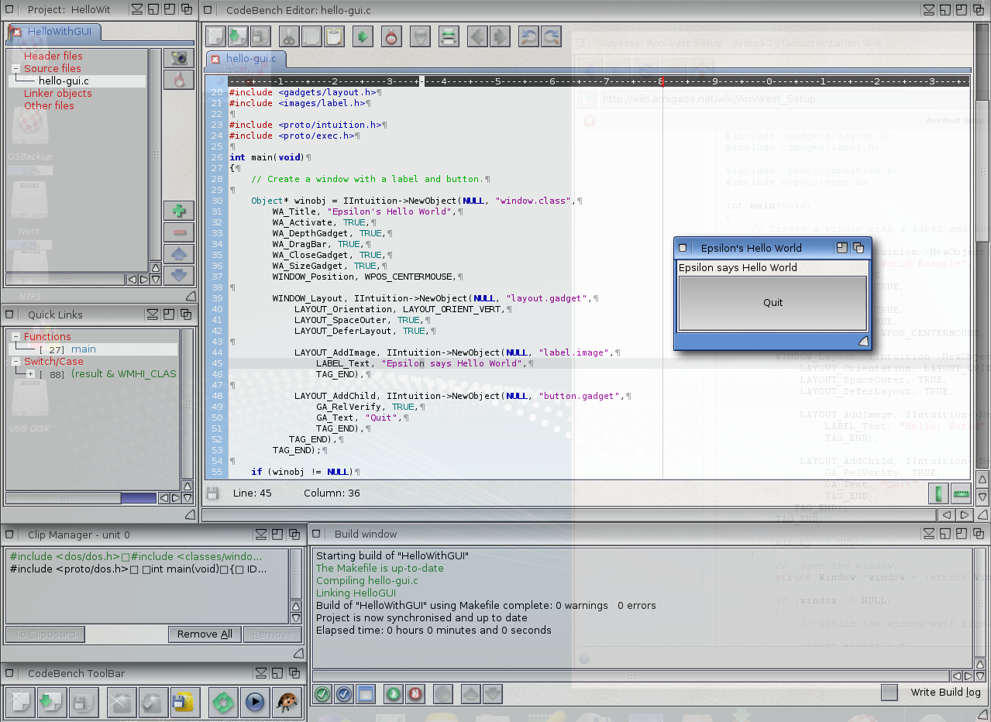Click the printer icon in editor toolbar

point(447,36)
